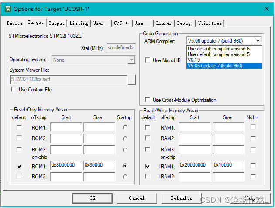The width and height of the screenshot is (275, 208).
Task: Select the ROM3 Startup radio button
Action: (125, 150)
